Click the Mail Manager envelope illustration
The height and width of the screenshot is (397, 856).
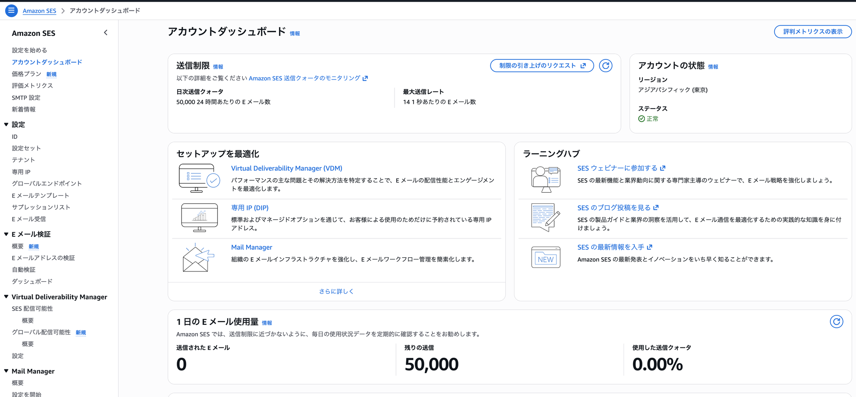[x=199, y=257]
